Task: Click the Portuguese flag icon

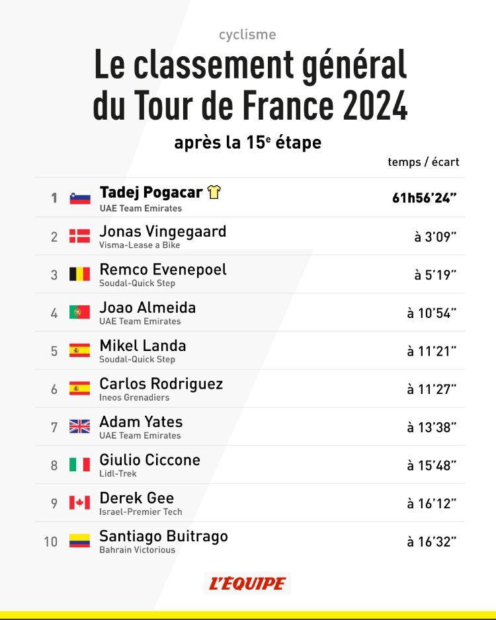Action: click(x=80, y=312)
